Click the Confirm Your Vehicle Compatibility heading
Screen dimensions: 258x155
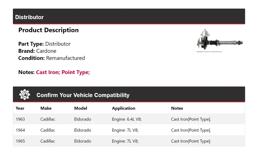point(83,95)
